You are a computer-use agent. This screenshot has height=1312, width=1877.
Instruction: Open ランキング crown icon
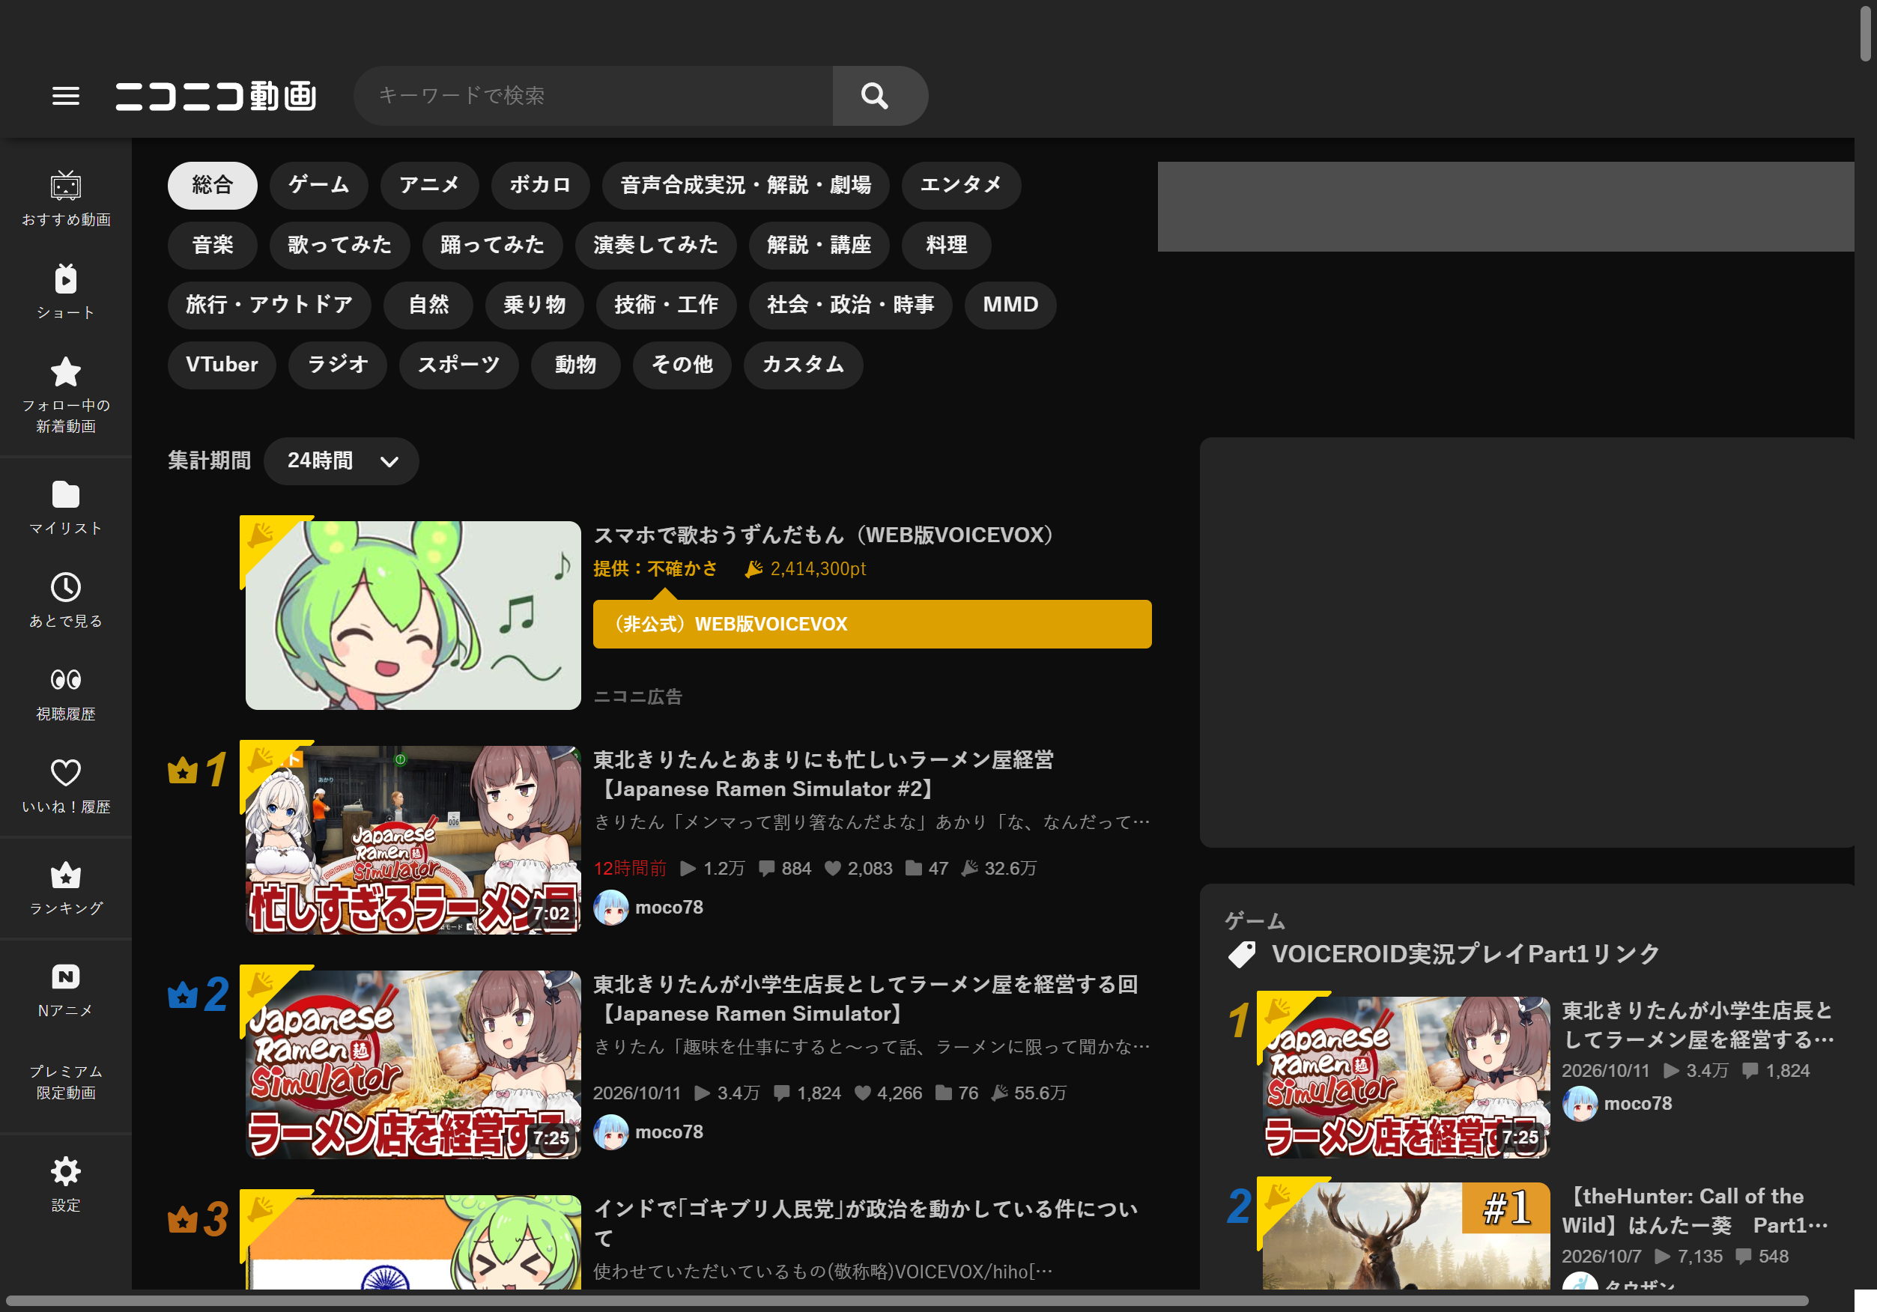coord(65,875)
